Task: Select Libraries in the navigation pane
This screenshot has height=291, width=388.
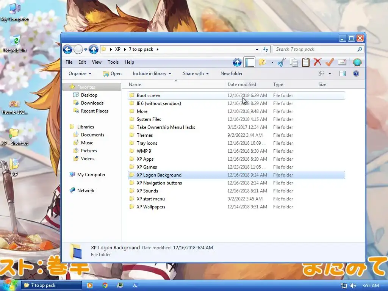Action: 85,127
